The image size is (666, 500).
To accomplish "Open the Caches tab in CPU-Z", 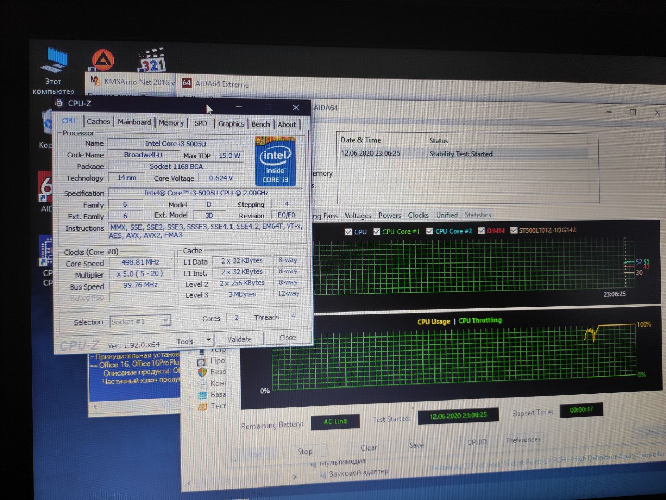I will point(98,121).
